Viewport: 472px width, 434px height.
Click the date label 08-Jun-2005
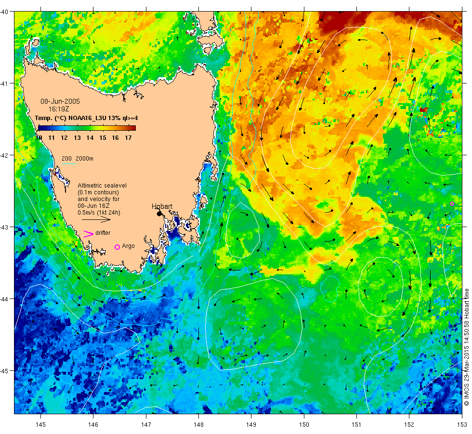click(60, 101)
